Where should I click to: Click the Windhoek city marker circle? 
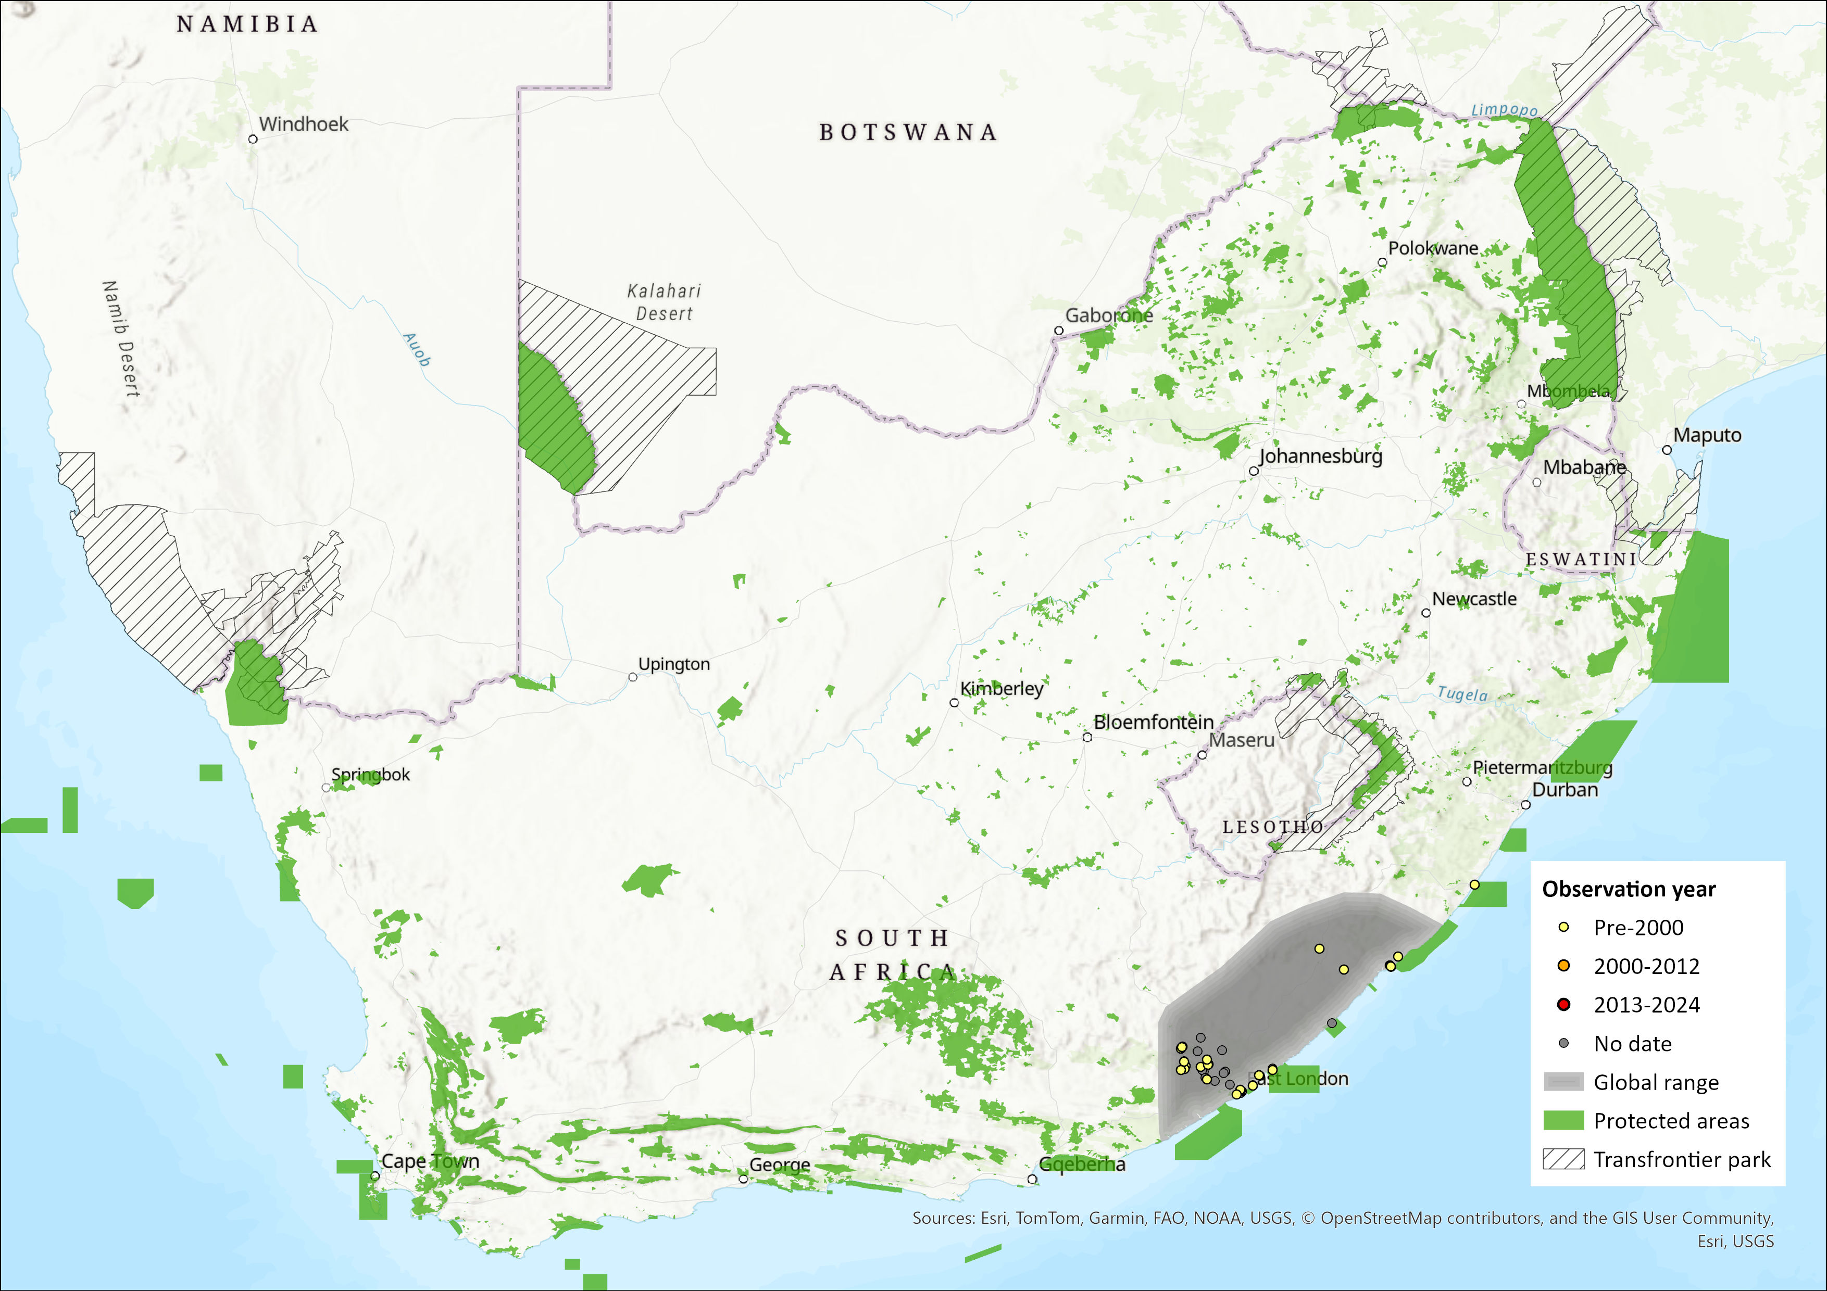click(253, 139)
